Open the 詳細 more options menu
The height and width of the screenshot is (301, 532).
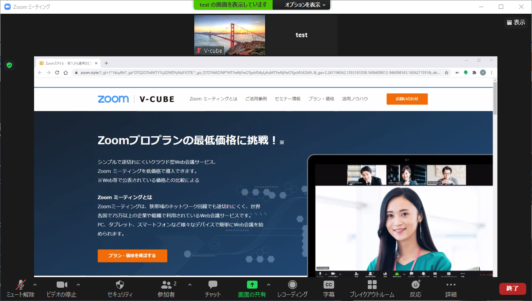point(451,289)
